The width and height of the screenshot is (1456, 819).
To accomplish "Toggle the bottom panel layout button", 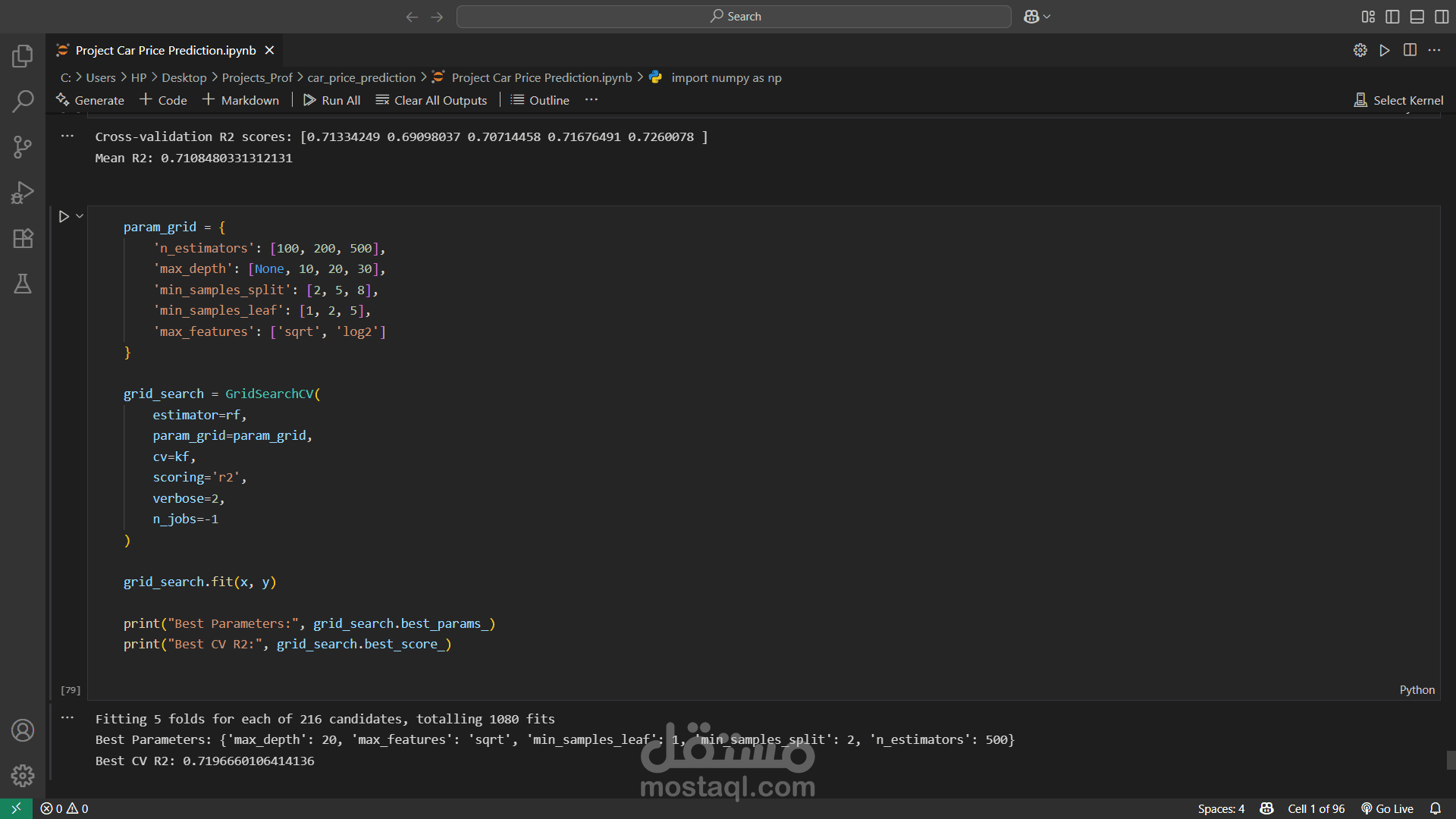I will [x=1417, y=17].
